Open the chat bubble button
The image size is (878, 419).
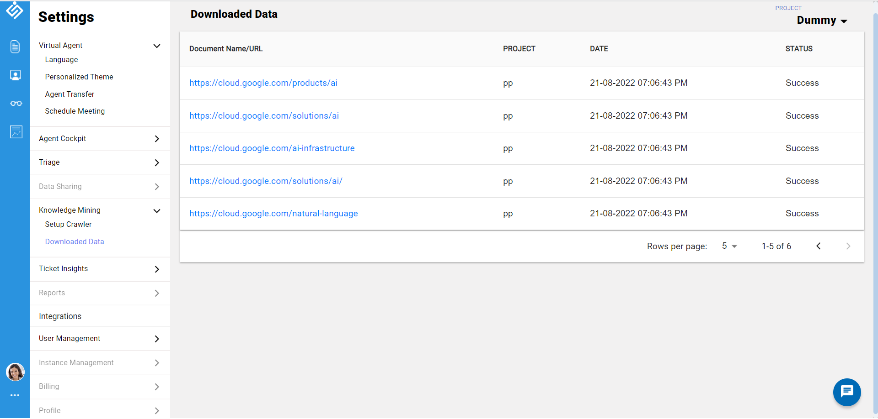[846, 392]
